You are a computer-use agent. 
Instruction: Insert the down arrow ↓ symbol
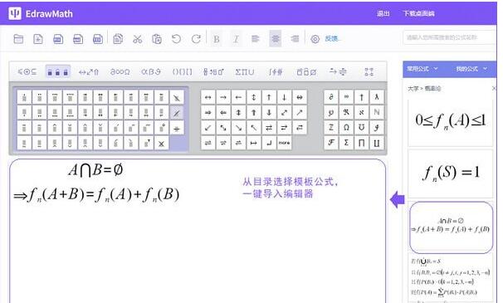tap(284, 97)
